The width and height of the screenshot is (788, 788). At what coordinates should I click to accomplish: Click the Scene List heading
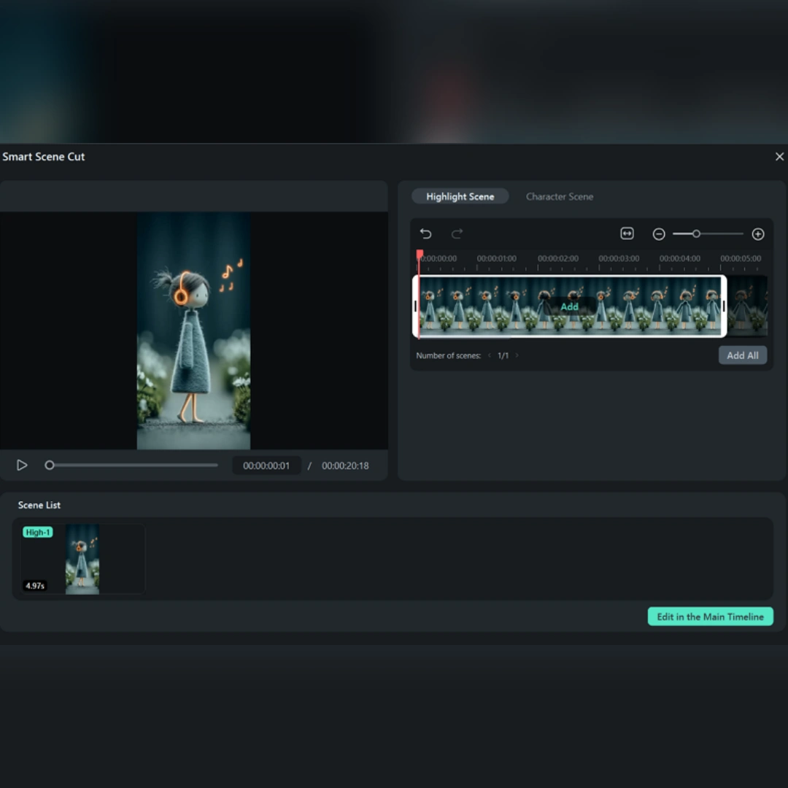(39, 505)
